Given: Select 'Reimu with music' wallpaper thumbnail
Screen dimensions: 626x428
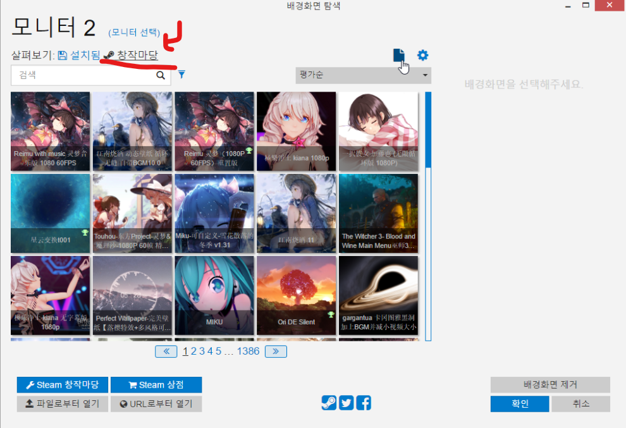Looking at the screenshot, I should (x=51, y=131).
